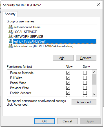Toggle Allow for Enable Account
The image size is (104, 128).
[68, 93]
